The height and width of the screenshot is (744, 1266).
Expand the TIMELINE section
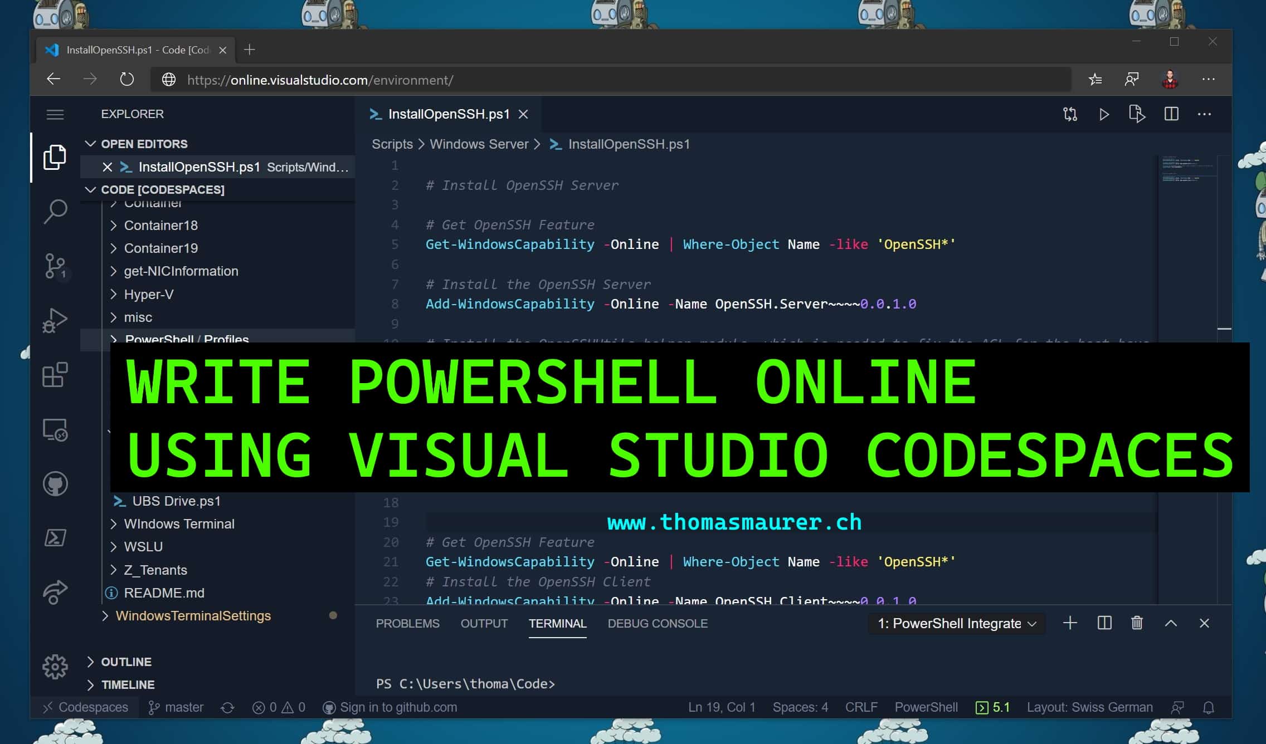(128, 684)
